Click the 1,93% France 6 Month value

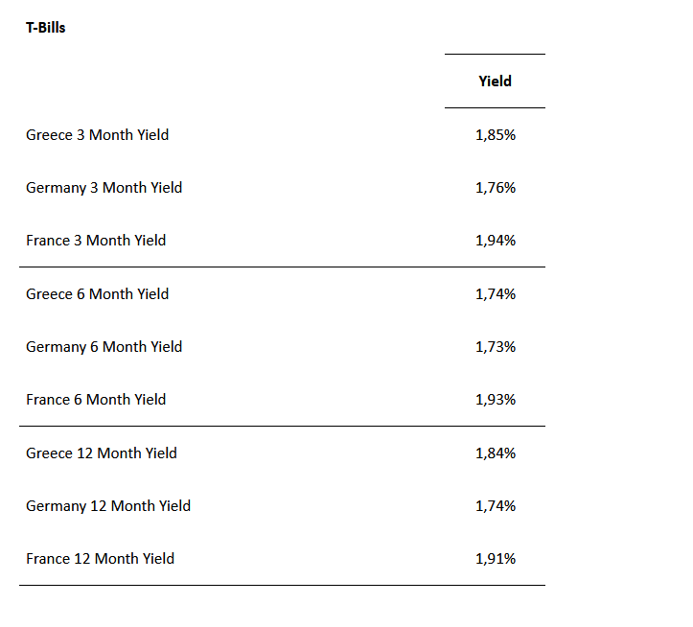coord(495,400)
